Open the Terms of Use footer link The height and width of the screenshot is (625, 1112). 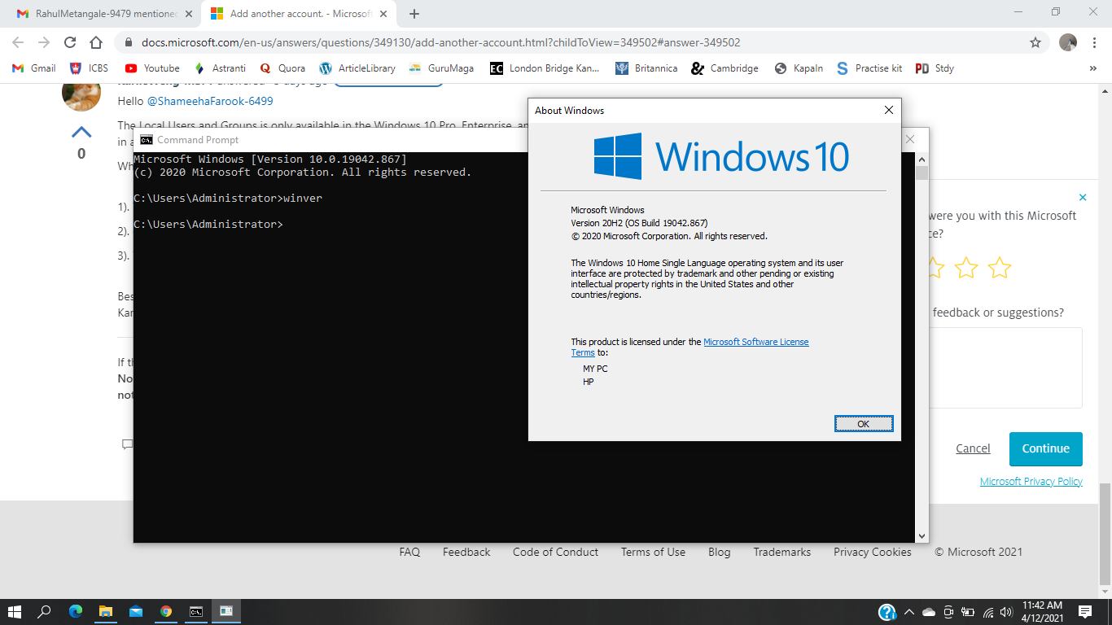click(x=653, y=552)
